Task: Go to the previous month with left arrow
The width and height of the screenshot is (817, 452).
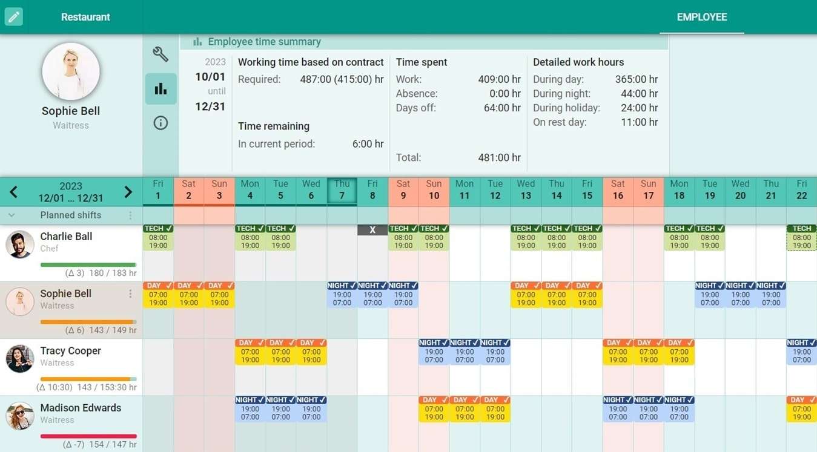Action: point(13,192)
